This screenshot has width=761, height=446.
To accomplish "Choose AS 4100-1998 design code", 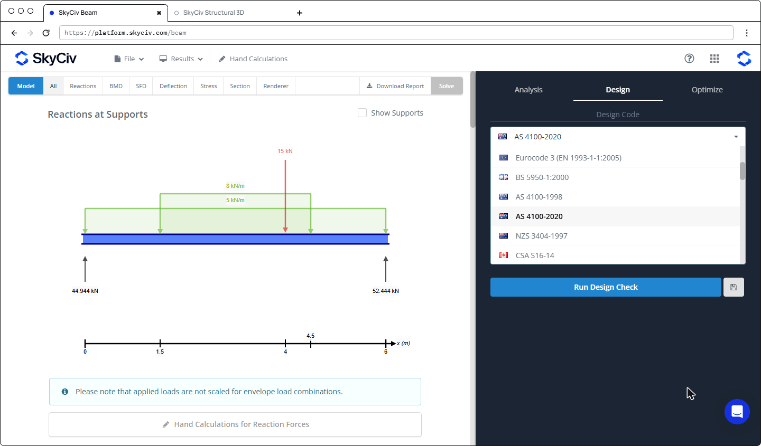I will coord(615,197).
